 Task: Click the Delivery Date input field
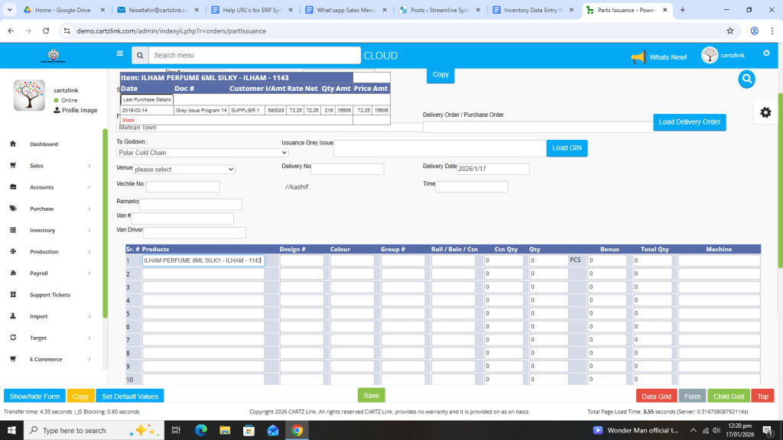[x=492, y=170]
